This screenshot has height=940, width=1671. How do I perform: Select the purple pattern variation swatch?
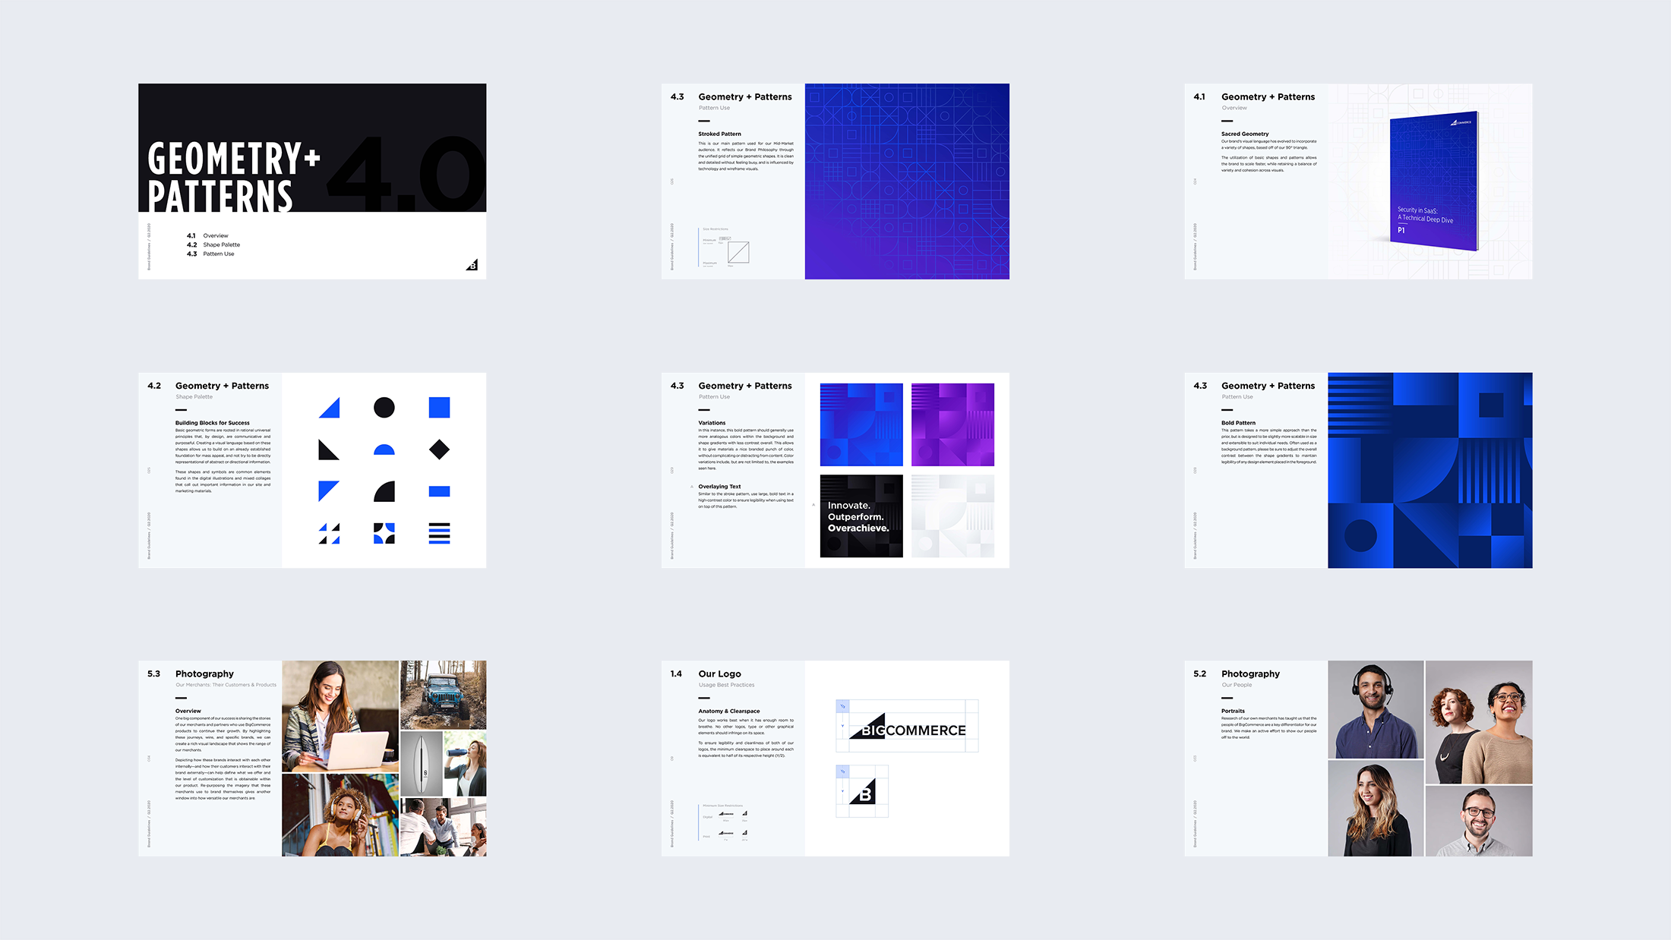(x=952, y=424)
